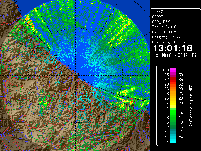
Task: Click the yellow 17 dBZ legend swatch
Action: tap(173, 103)
